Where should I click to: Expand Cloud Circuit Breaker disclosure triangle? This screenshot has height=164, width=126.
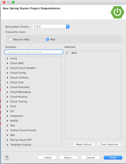pos(8,68)
